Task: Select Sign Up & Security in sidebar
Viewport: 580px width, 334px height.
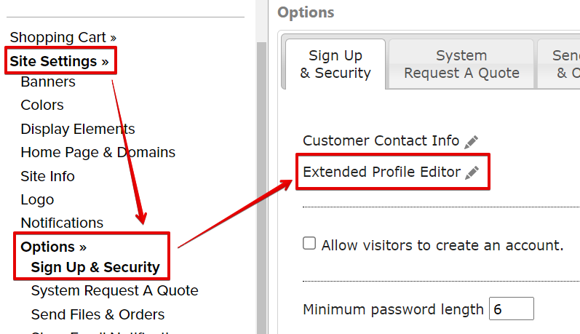Action: pyautogui.click(x=95, y=267)
